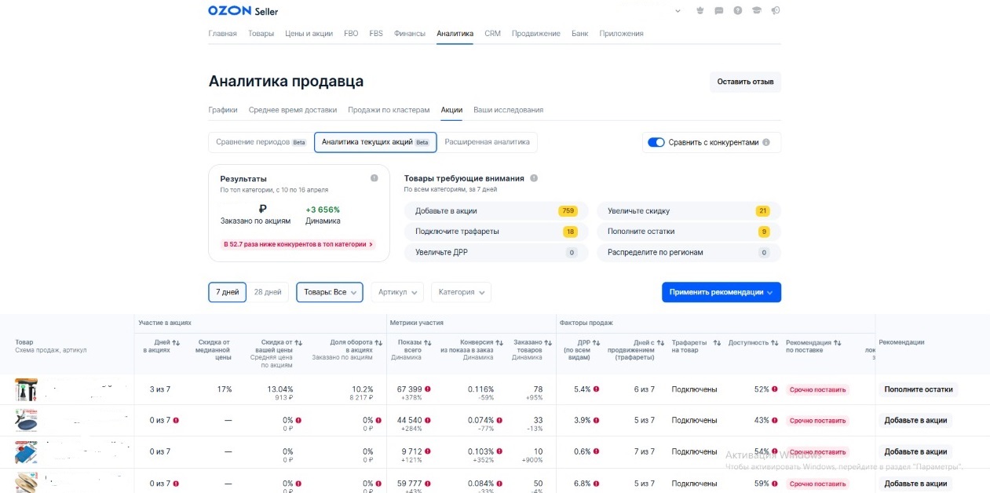
Task: Click red warning icon next to 5.4%
Action: (597, 389)
